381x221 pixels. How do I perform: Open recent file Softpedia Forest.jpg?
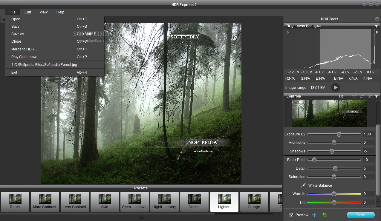[x=55, y=65]
